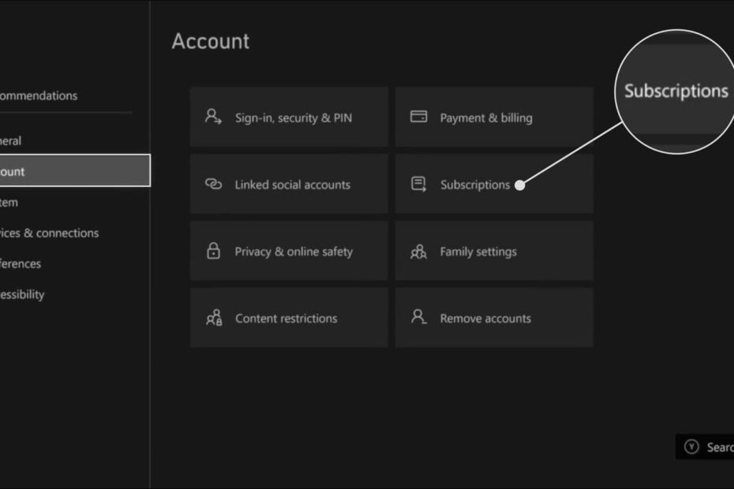Image resolution: width=734 pixels, height=489 pixels.
Task: Click the padlock privacy icon
Action: click(x=213, y=251)
